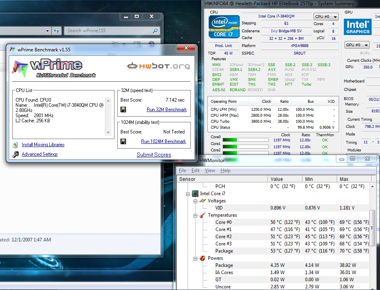This screenshot has width=380, height=290.
Task: Click the 7.142 sec best score
Action: click(x=175, y=100)
